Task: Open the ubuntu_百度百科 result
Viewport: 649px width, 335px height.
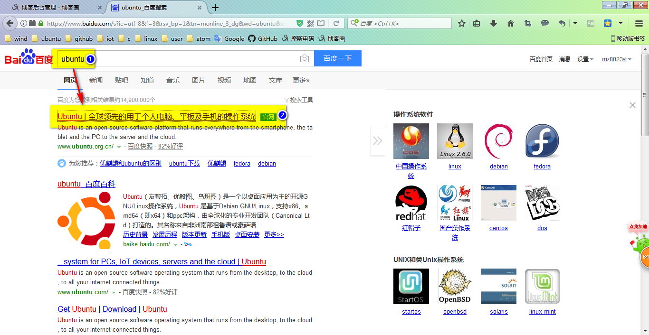Action: [x=86, y=184]
